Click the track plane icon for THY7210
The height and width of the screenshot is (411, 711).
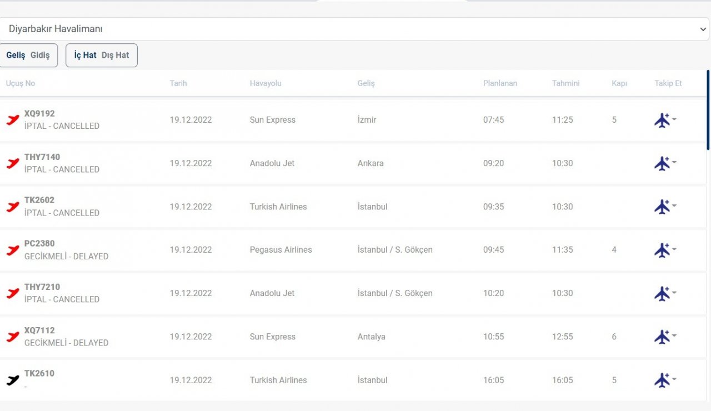[662, 293]
